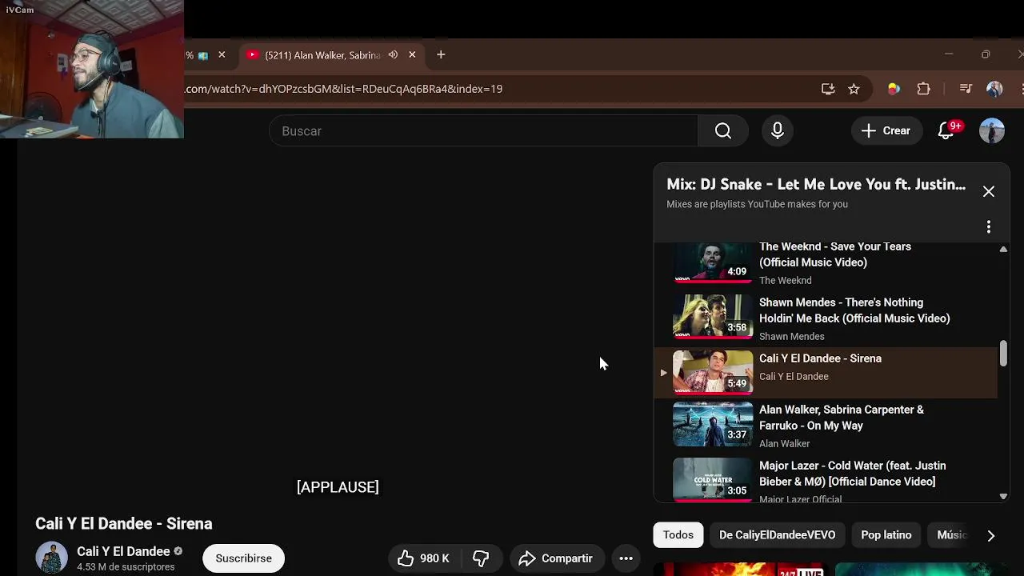
Task: Play Alan Walker On My Way thumbnail
Action: point(713,424)
